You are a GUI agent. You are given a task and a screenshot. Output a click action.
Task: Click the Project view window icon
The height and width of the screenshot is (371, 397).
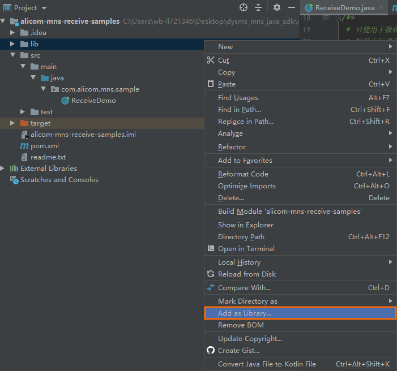tap(7, 8)
